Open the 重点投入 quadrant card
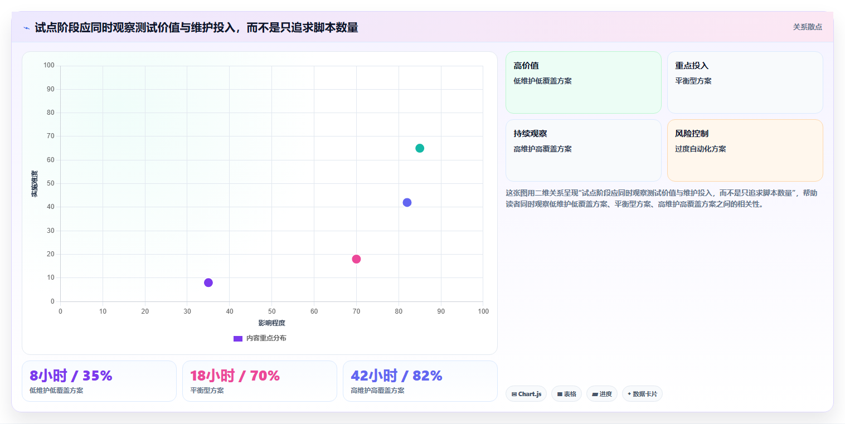The image size is (845, 424). coord(745,82)
